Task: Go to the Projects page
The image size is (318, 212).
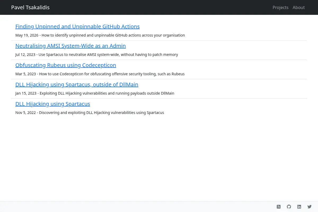Action: coord(280,7)
